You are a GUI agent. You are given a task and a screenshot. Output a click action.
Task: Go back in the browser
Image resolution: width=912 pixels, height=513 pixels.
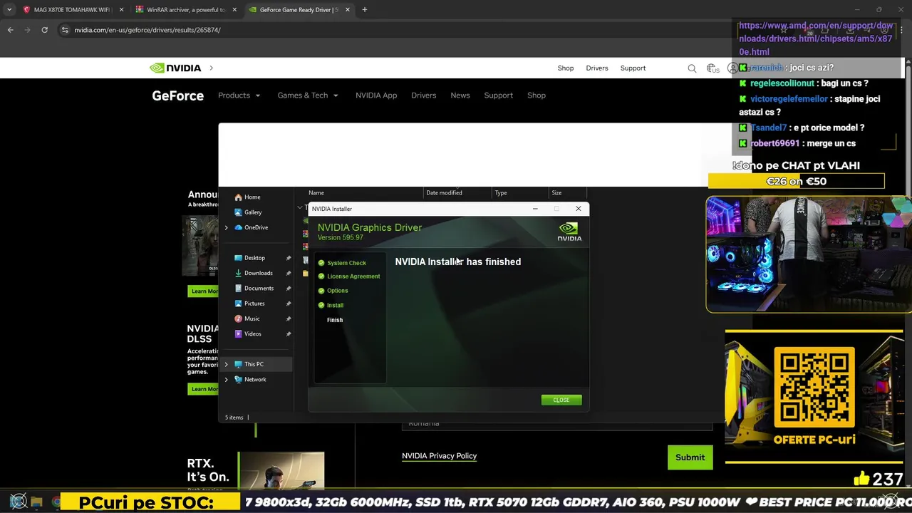point(10,30)
